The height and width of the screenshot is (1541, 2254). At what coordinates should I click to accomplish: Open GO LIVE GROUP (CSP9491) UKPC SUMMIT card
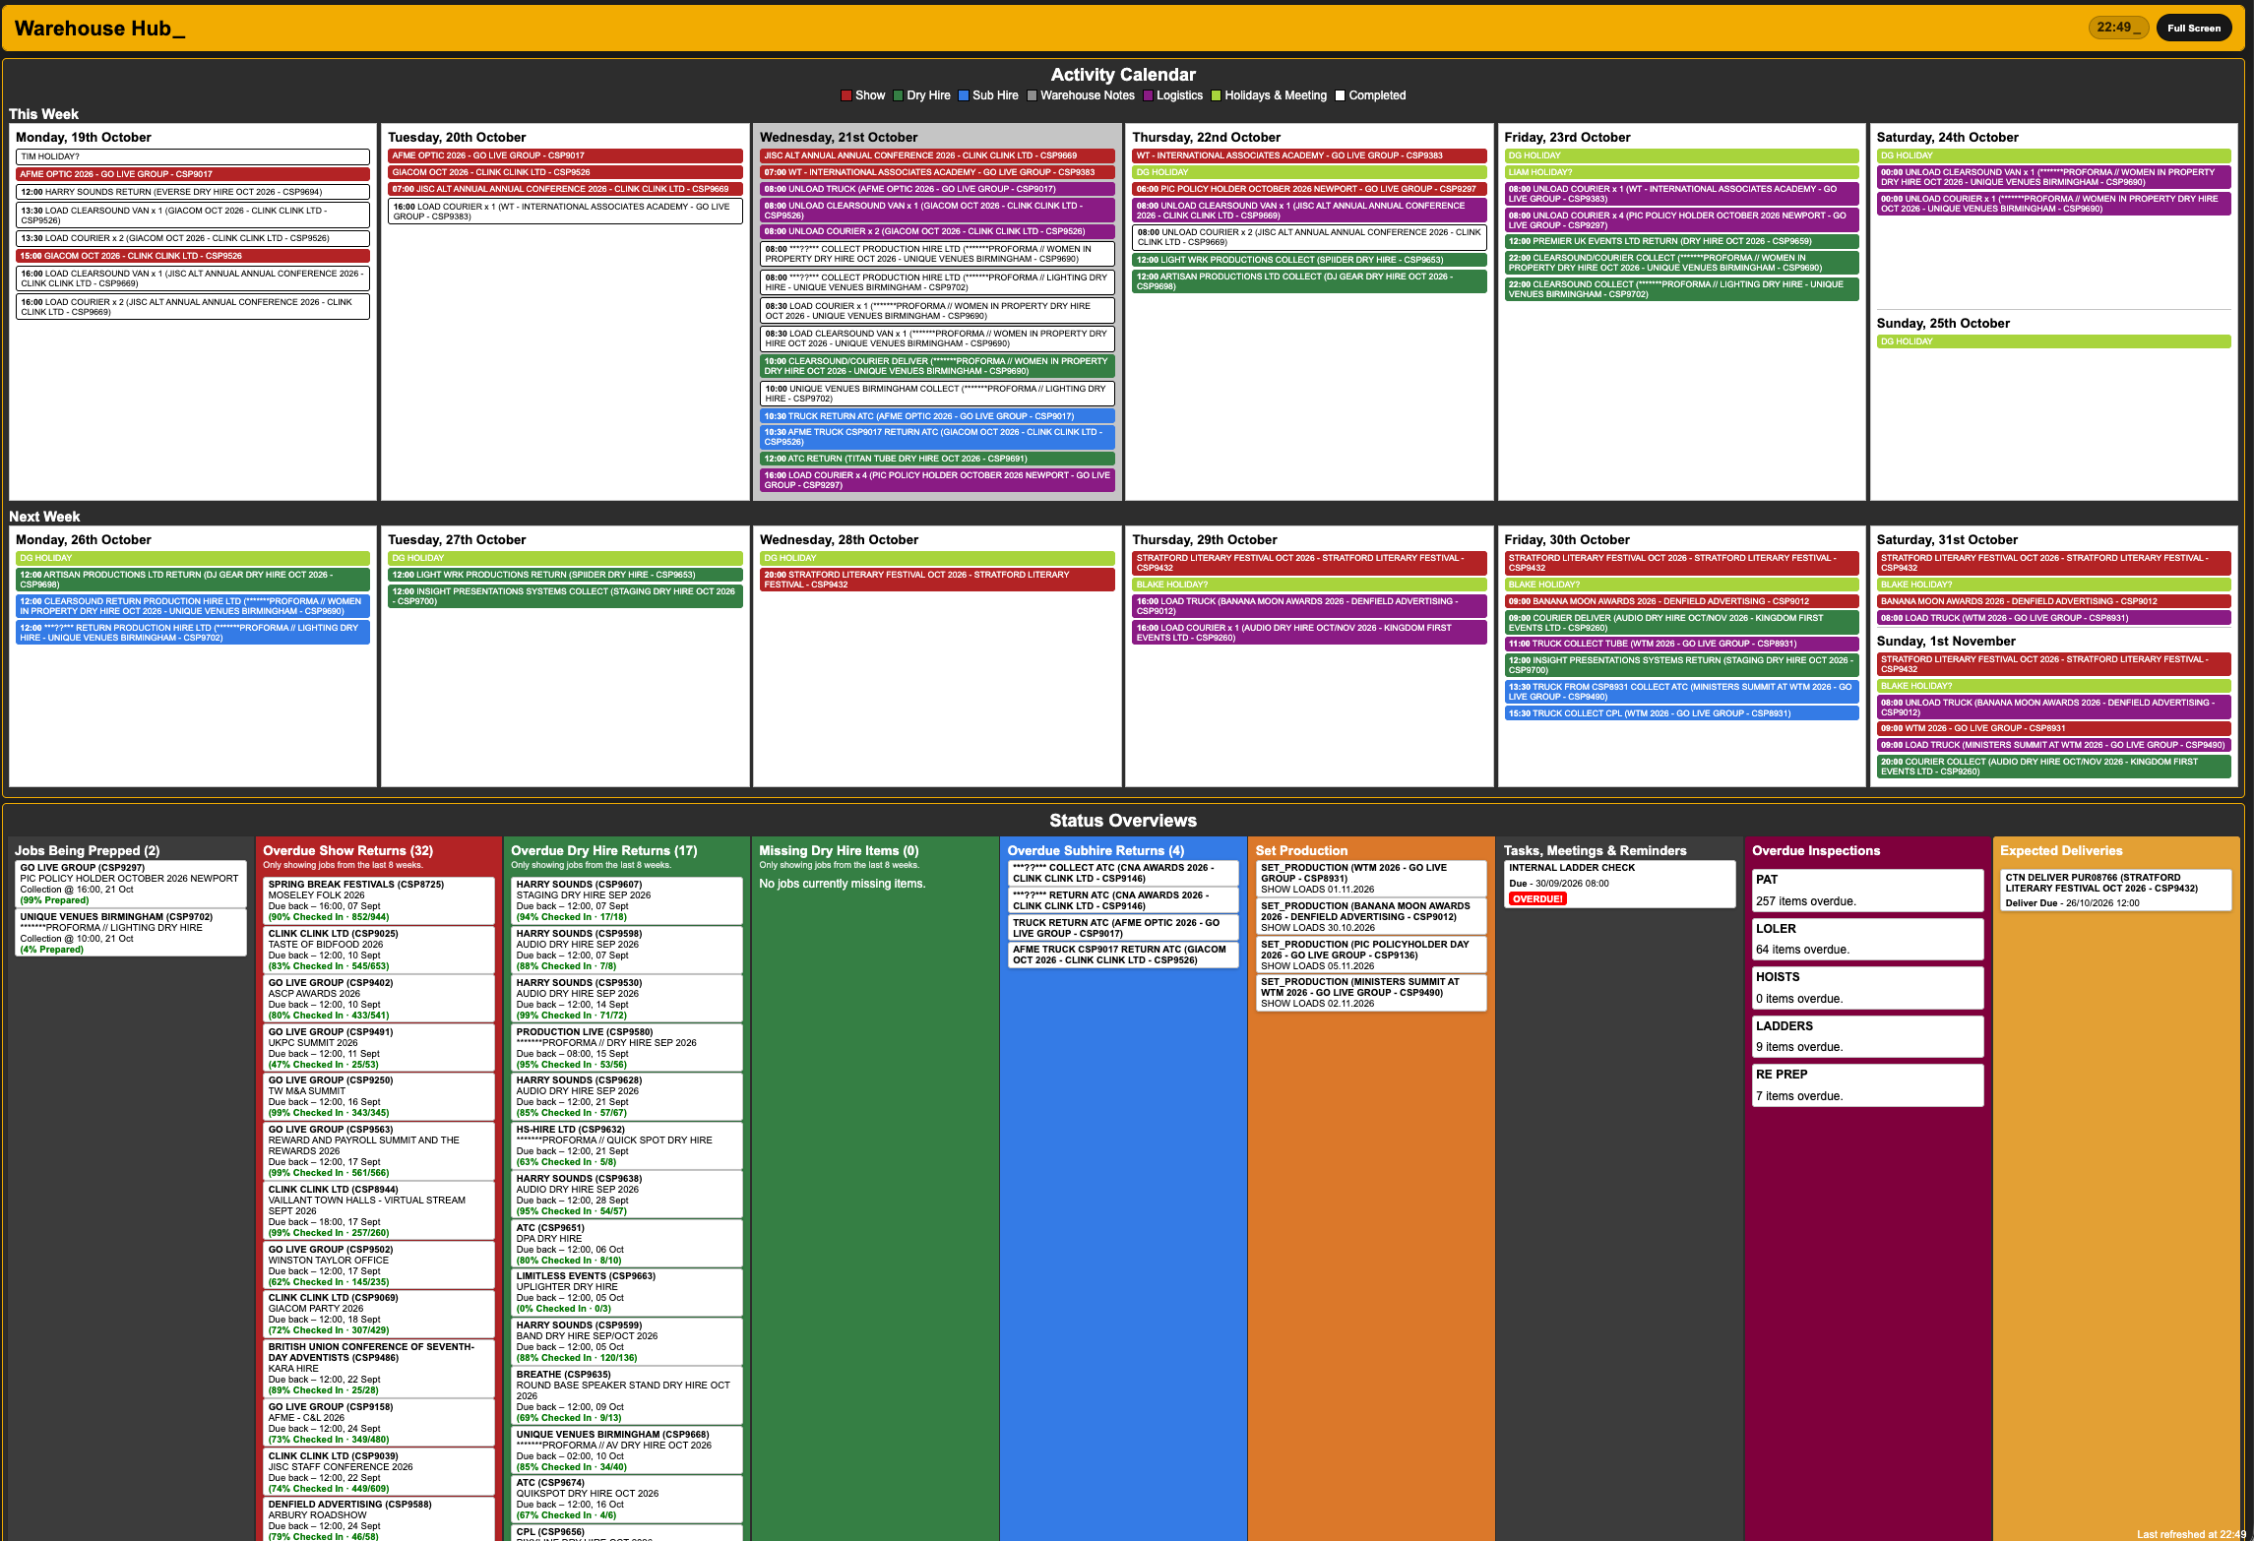click(379, 1048)
